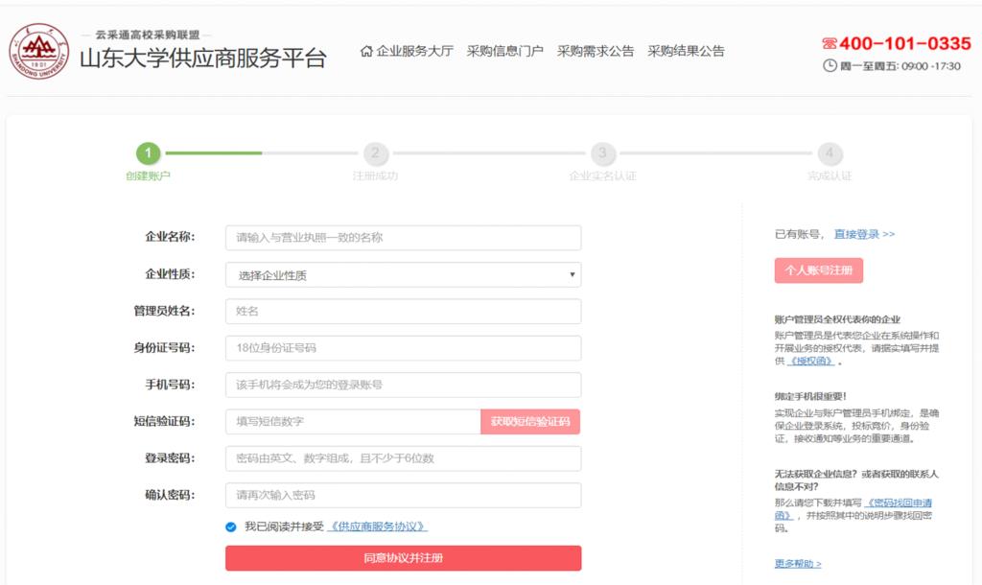Click the home icon beside 企业服务大厅
This screenshot has height=585, width=982.
pos(366,51)
